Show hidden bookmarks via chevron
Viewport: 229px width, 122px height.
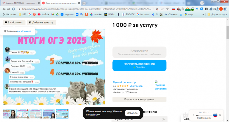point(203,14)
